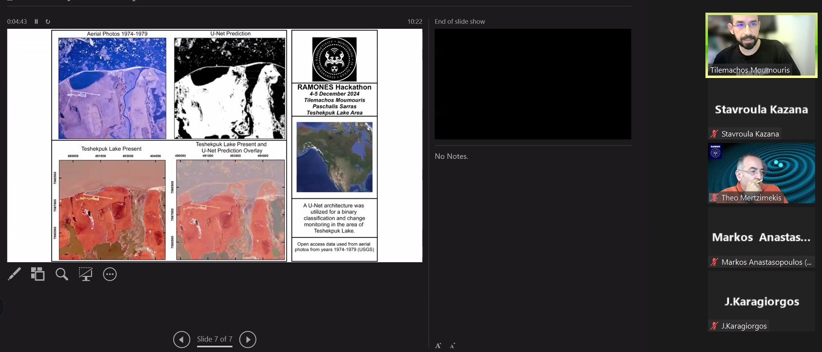Click Stavroula Kazana's muted microphone icon
Image resolution: width=822 pixels, height=352 pixels.
[x=714, y=134]
